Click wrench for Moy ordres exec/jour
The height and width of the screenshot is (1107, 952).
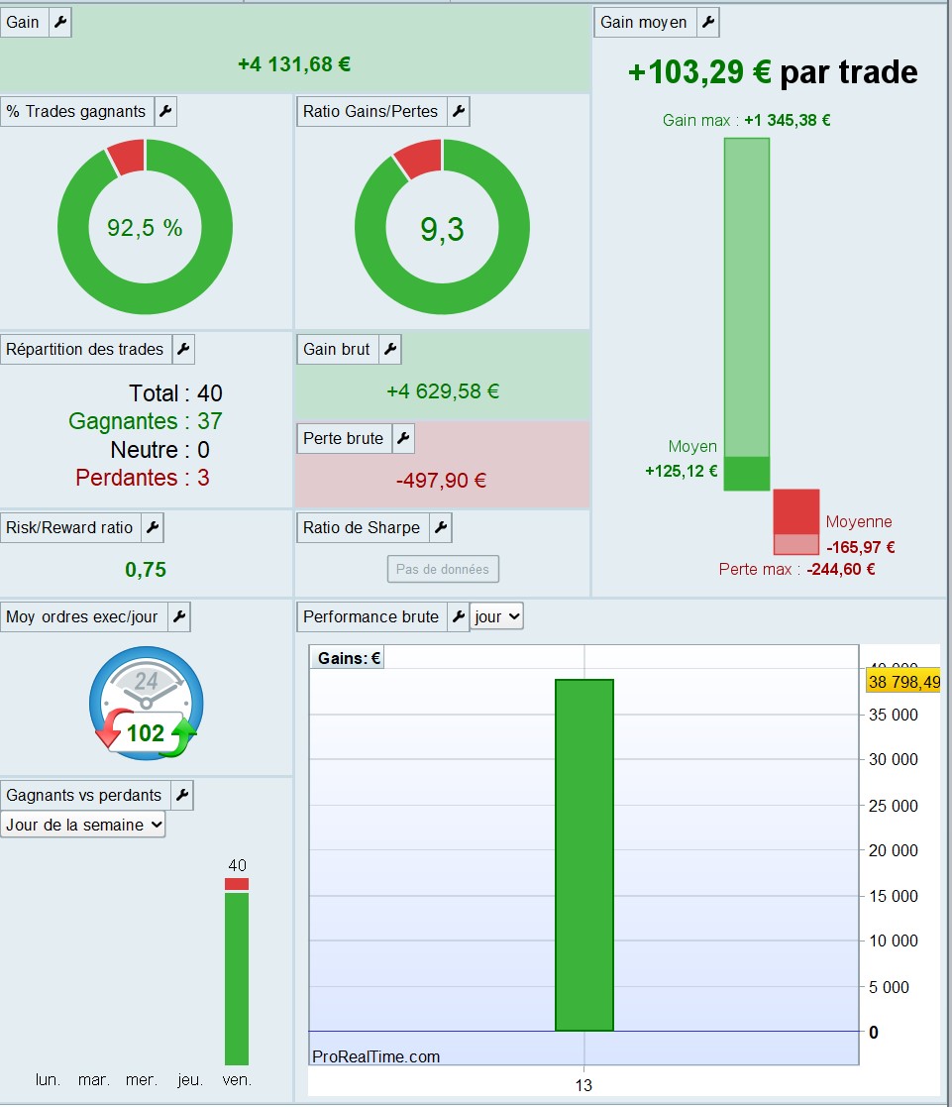pyautogui.click(x=179, y=617)
